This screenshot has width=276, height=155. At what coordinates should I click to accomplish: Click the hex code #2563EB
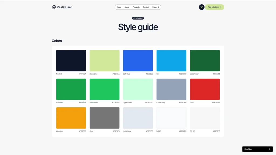pyautogui.click(x=149, y=74)
